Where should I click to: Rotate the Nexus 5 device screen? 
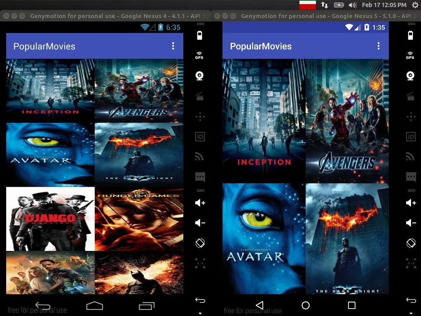(411, 243)
